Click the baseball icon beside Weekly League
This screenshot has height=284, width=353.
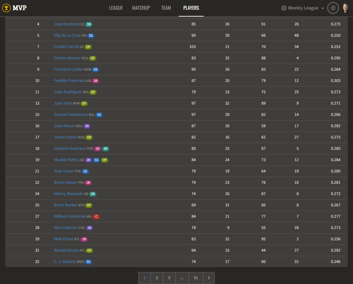coord(284,8)
